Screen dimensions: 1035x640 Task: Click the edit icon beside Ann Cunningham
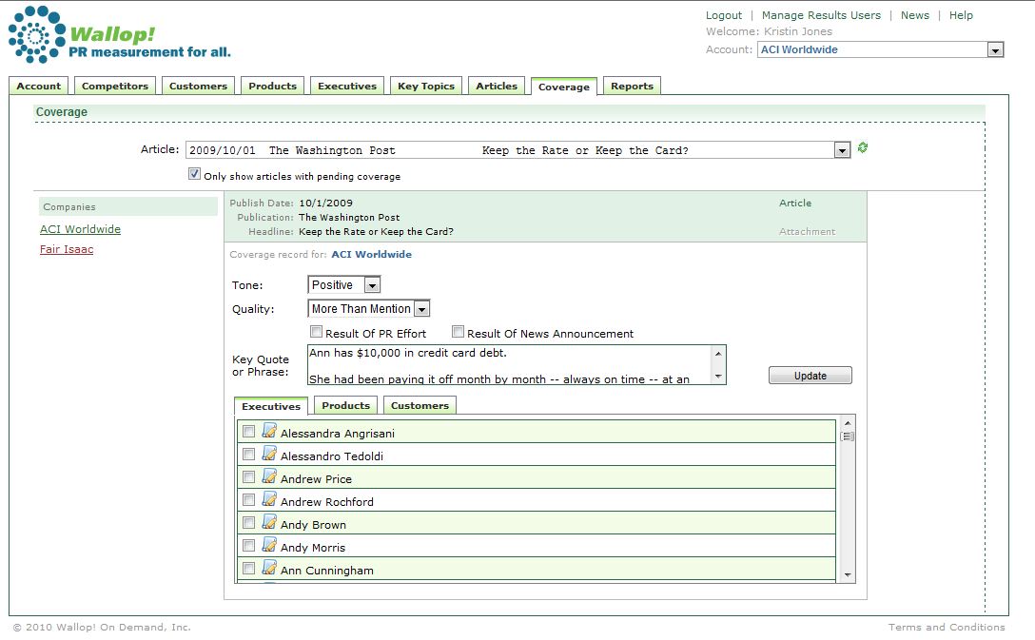(269, 568)
